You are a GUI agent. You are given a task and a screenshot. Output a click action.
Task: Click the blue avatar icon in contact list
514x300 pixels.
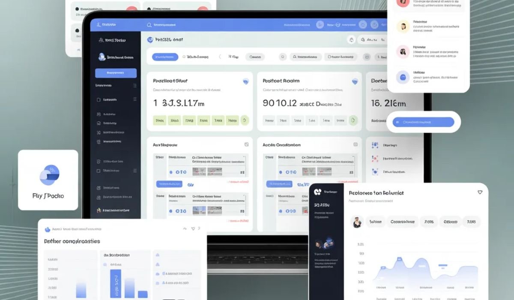coord(403,77)
